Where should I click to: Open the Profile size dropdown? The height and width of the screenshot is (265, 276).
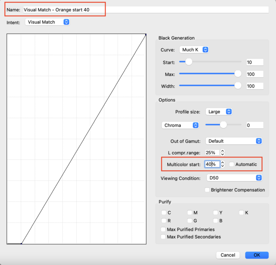pos(219,112)
